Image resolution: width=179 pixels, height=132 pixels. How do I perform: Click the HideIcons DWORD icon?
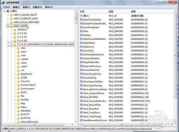tap(81, 47)
